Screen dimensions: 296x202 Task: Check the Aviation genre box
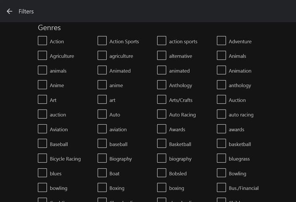click(42, 129)
